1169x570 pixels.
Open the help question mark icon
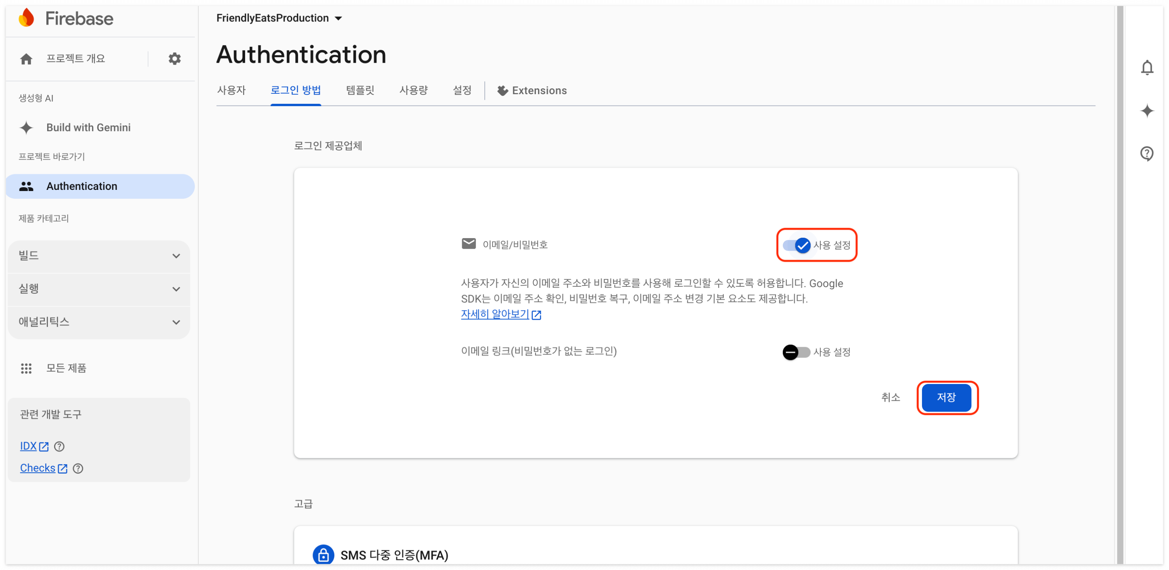click(1146, 154)
